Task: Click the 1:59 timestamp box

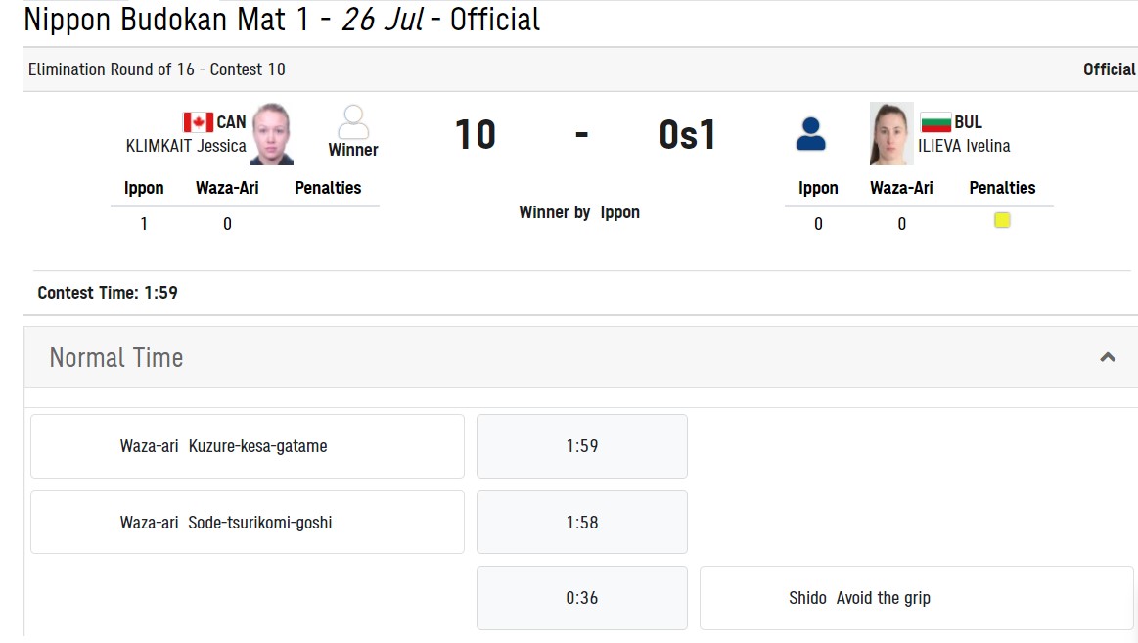Action: 582,446
